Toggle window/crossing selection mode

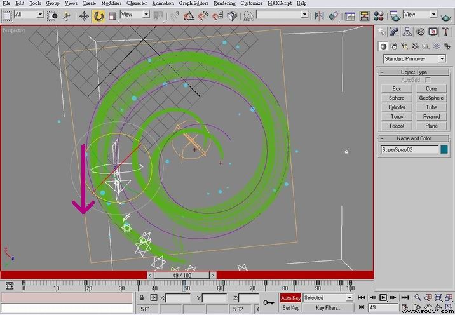pyautogui.click(x=52, y=16)
